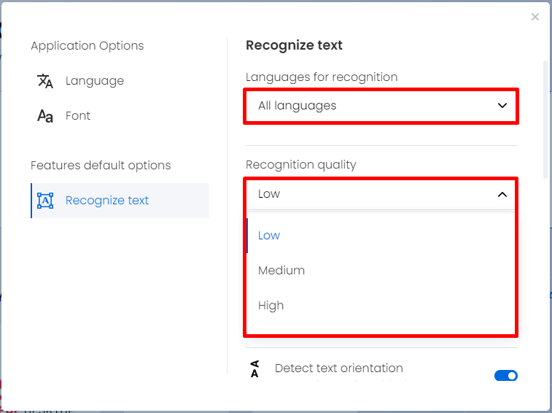The height and width of the screenshot is (413, 552).
Task: Click the settings panel vertical scrollbar
Action: pos(545,120)
